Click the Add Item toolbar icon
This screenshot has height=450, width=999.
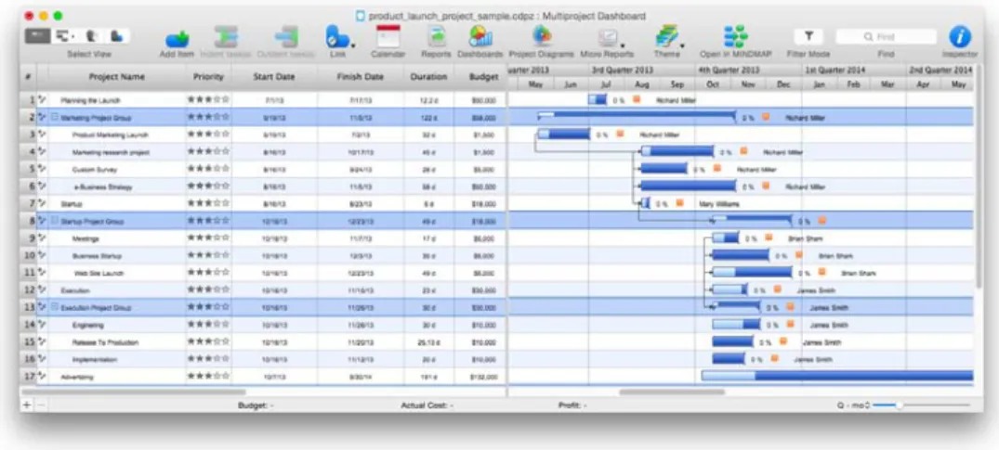coord(177,39)
